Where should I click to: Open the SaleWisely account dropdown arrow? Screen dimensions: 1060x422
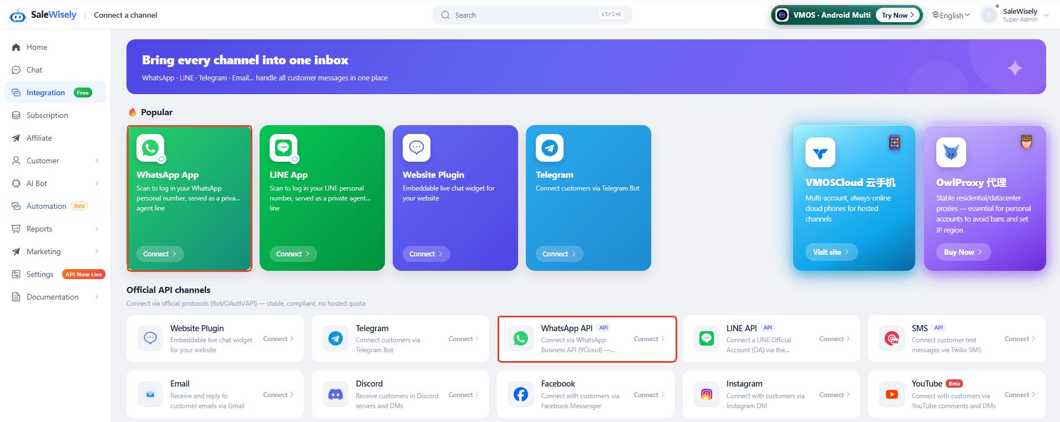pos(1046,15)
